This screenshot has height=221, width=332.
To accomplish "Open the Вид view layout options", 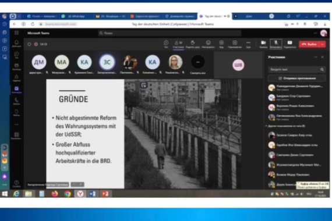I will (x=221, y=44).
